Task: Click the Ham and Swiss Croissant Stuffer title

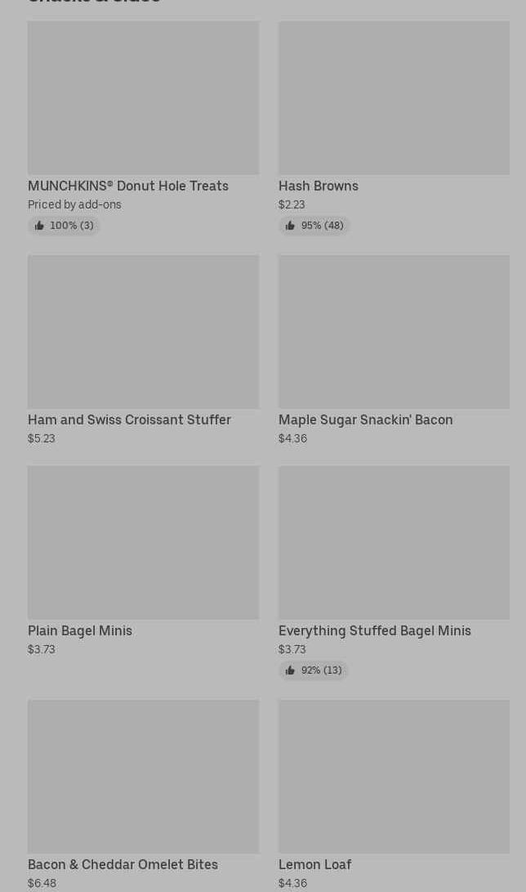Action: click(129, 419)
